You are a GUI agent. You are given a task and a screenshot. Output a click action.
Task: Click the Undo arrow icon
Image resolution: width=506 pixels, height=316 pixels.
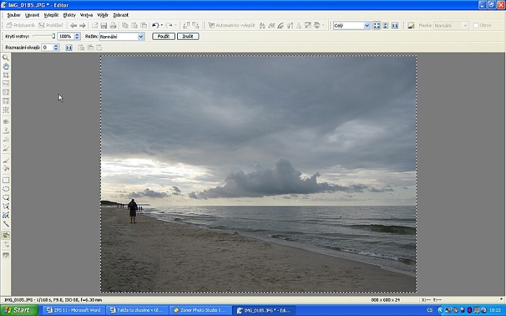tap(155, 25)
